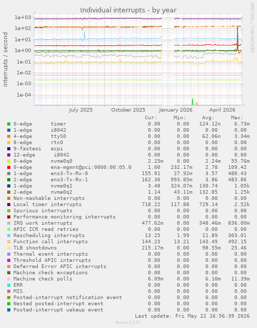The image size is (257, 328).
Task: Click the pink Machine check polls swatch
Action: pos(9,279)
